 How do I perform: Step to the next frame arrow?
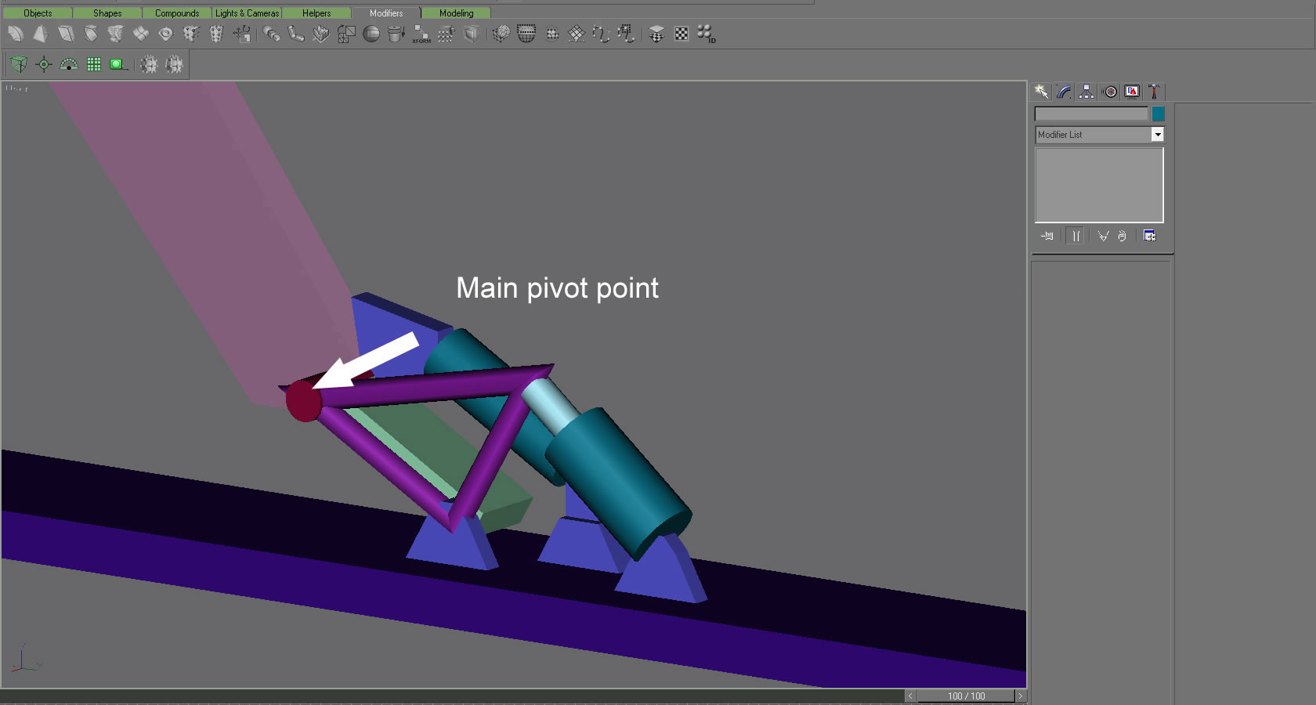[x=1020, y=696]
